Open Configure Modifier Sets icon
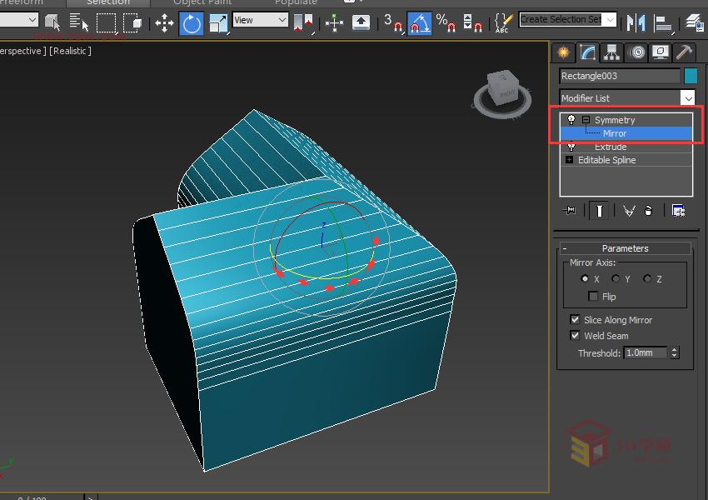The image size is (708, 500). pos(678,211)
